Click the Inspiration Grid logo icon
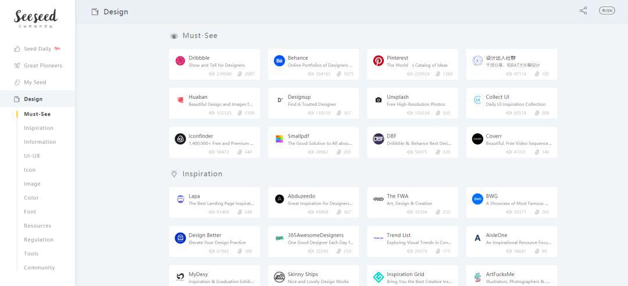The height and width of the screenshot is (286, 628). (x=379, y=277)
